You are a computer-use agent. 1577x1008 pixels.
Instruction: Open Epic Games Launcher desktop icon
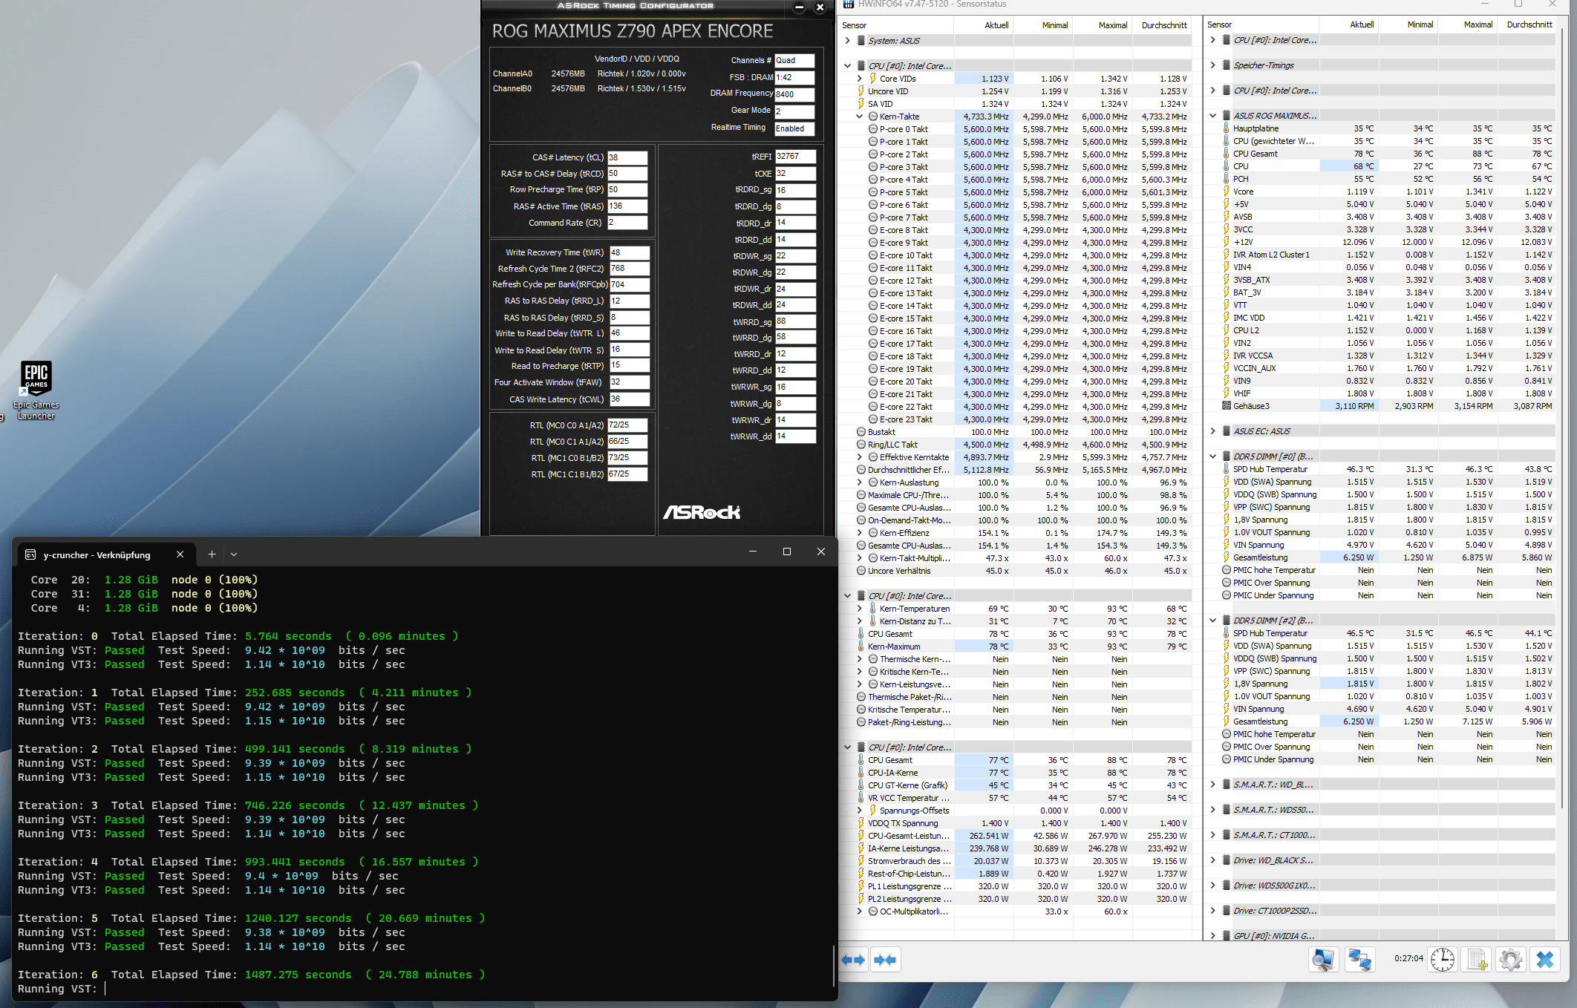point(36,390)
